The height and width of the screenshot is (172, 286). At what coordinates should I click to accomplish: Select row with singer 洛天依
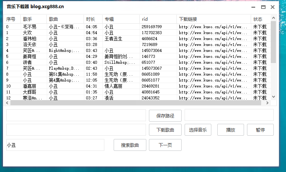pyautogui.click(x=137, y=44)
